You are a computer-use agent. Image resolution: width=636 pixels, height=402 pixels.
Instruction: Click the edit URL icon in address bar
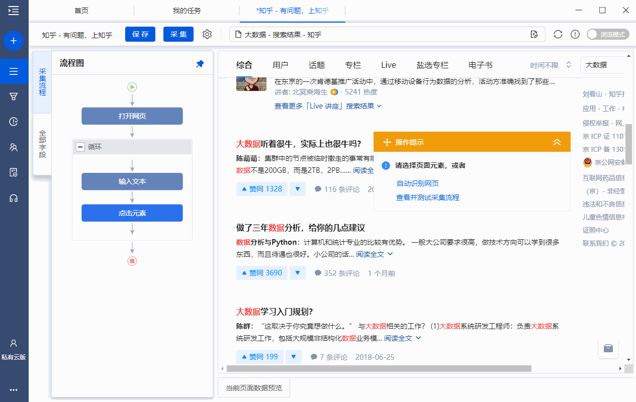click(534, 34)
